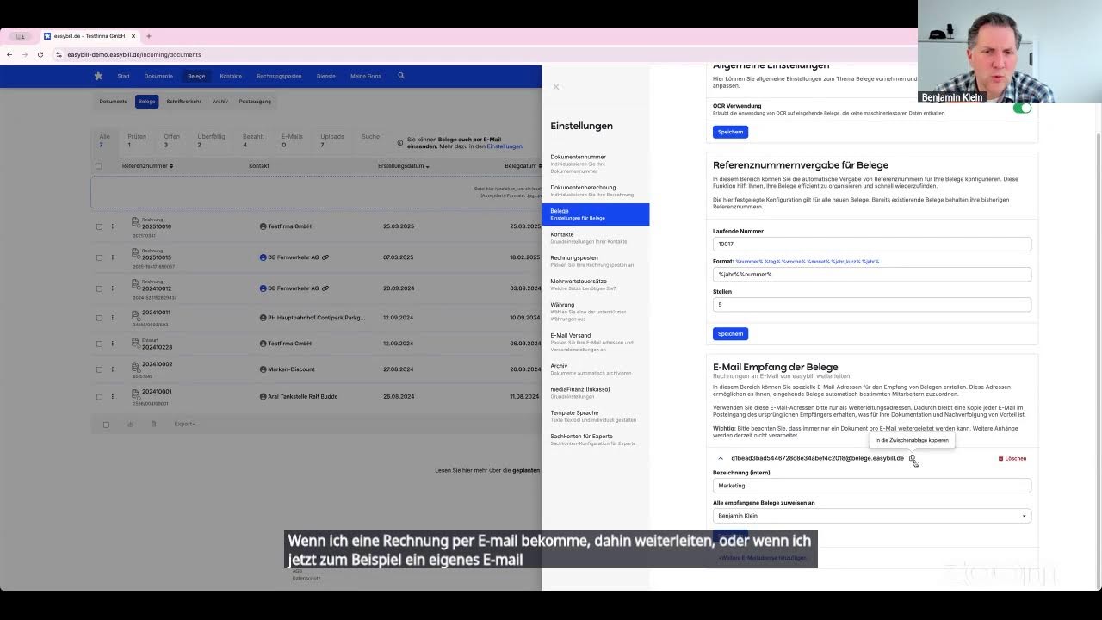Open Rechnungsposten settings section

[596, 261]
